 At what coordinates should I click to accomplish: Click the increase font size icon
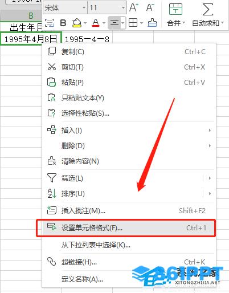tap(134, 7)
